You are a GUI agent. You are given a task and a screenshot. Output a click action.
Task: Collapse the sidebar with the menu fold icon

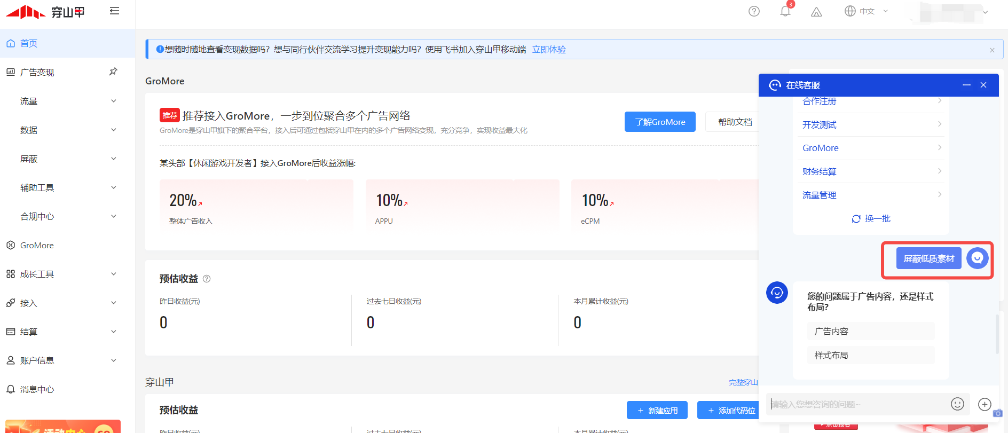click(x=114, y=11)
